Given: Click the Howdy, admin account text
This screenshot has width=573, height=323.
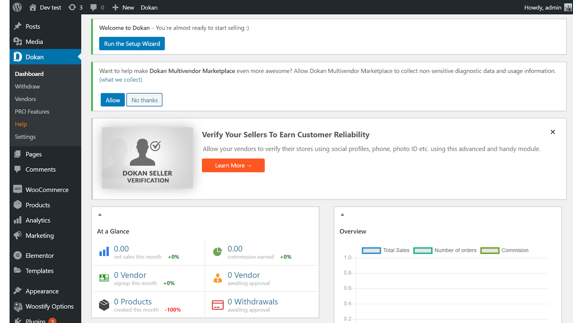Looking at the screenshot, I should [543, 8].
